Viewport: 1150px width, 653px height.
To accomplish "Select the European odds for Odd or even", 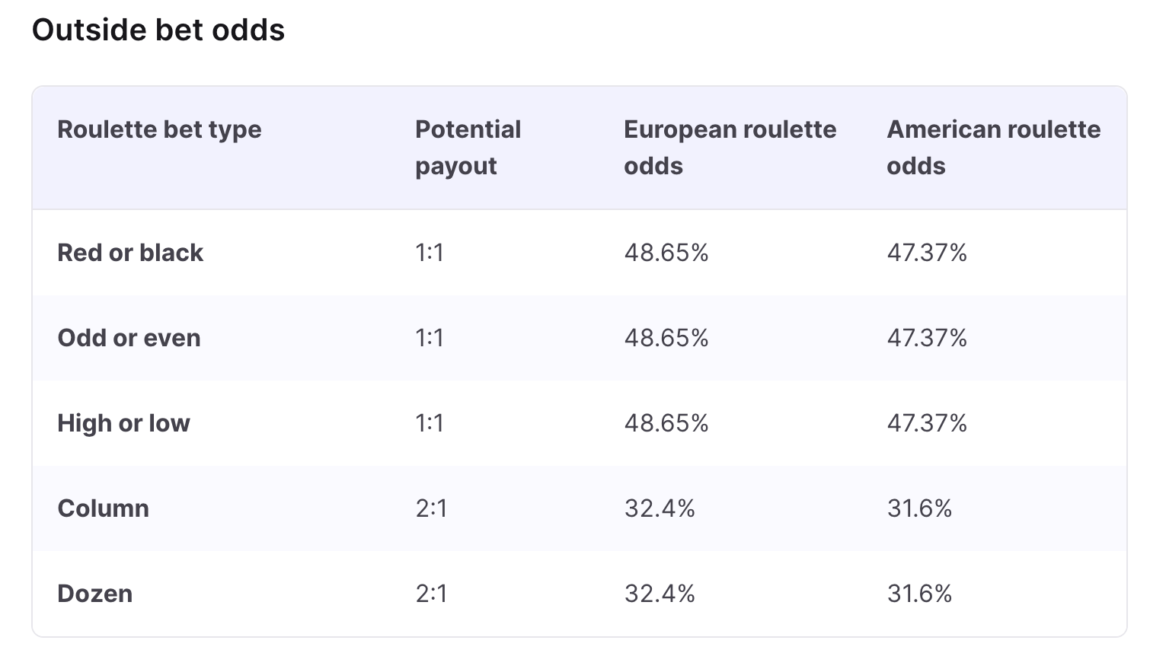I will 666,338.
